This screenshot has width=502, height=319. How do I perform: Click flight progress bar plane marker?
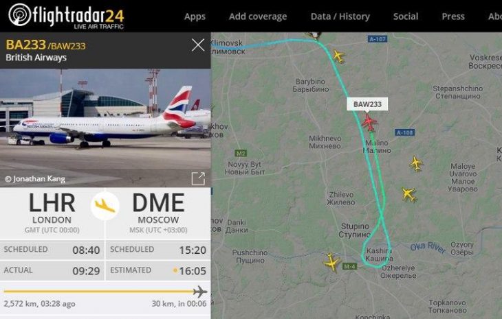[x=200, y=292]
